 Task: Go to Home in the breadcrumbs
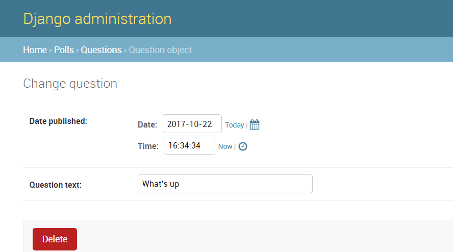pyautogui.click(x=35, y=49)
